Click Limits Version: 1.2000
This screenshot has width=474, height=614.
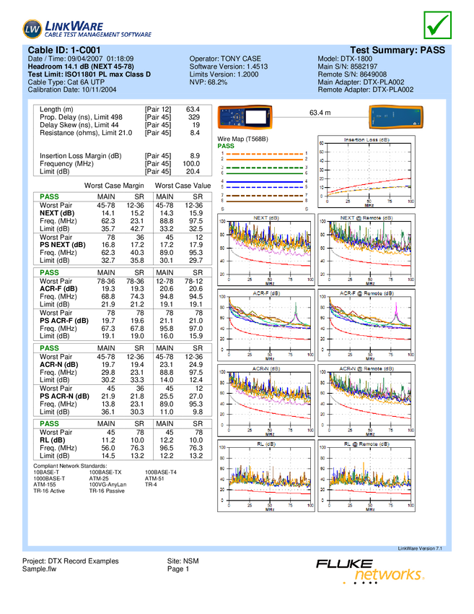point(224,74)
